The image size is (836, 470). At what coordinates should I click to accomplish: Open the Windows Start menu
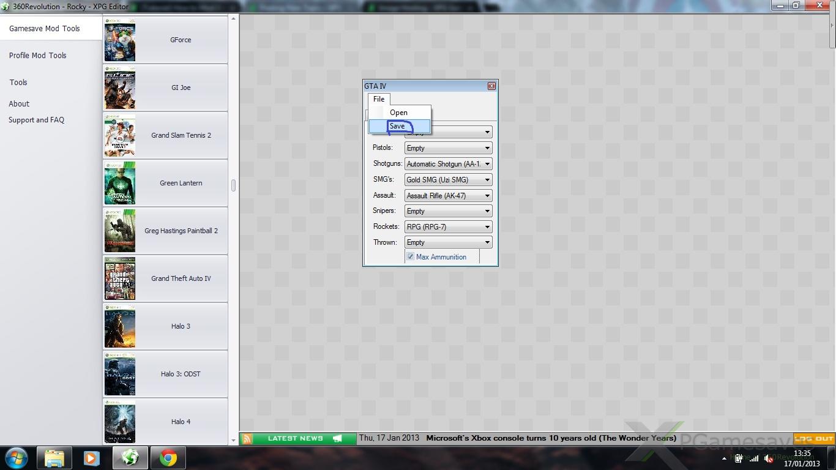17,458
